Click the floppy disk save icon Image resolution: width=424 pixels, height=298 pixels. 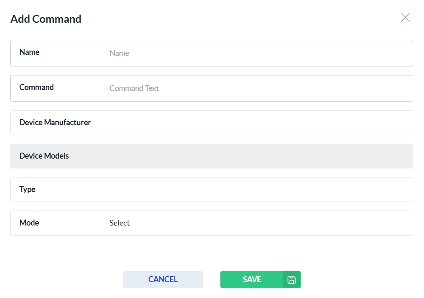point(292,280)
